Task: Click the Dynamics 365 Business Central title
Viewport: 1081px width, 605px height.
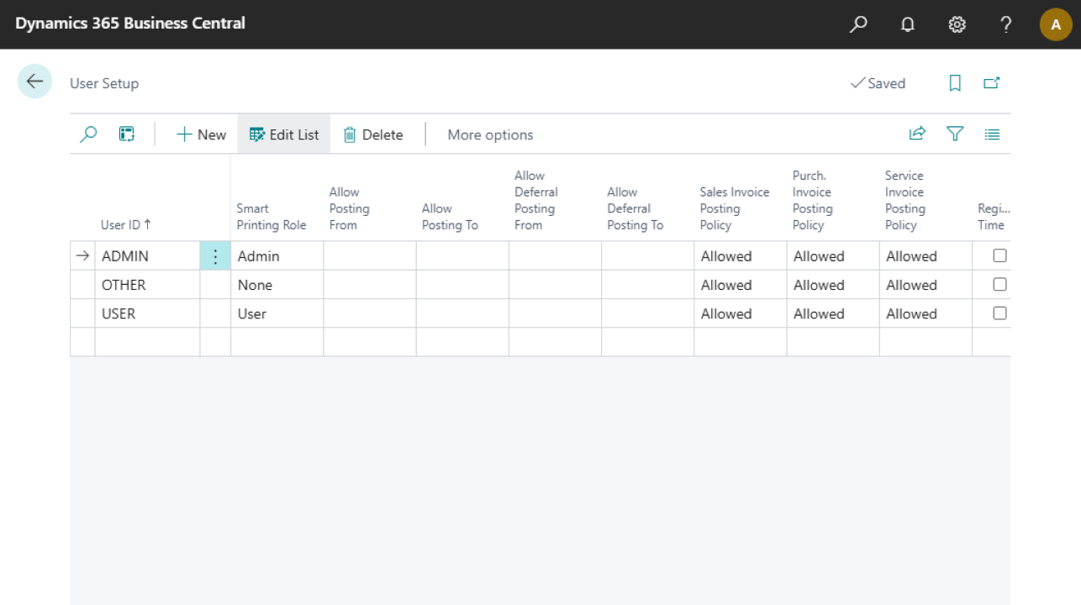Action: (x=130, y=24)
